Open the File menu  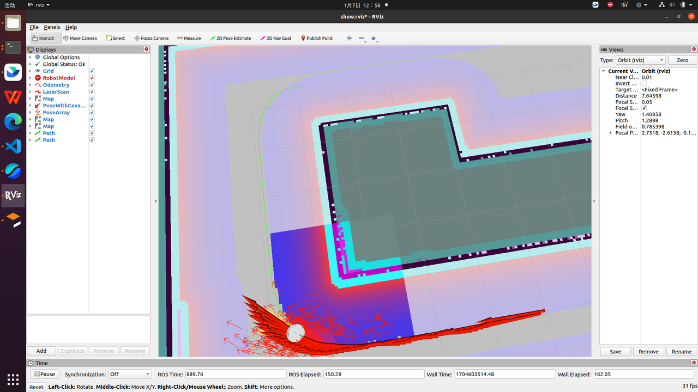coord(34,27)
